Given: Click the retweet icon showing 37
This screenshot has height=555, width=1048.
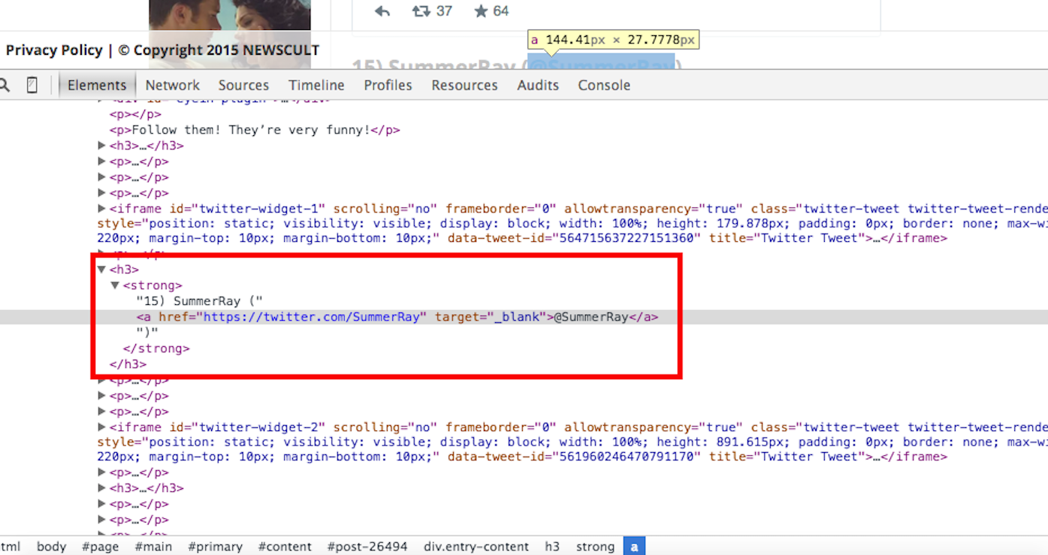Looking at the screenshot, I should (424, 11).
